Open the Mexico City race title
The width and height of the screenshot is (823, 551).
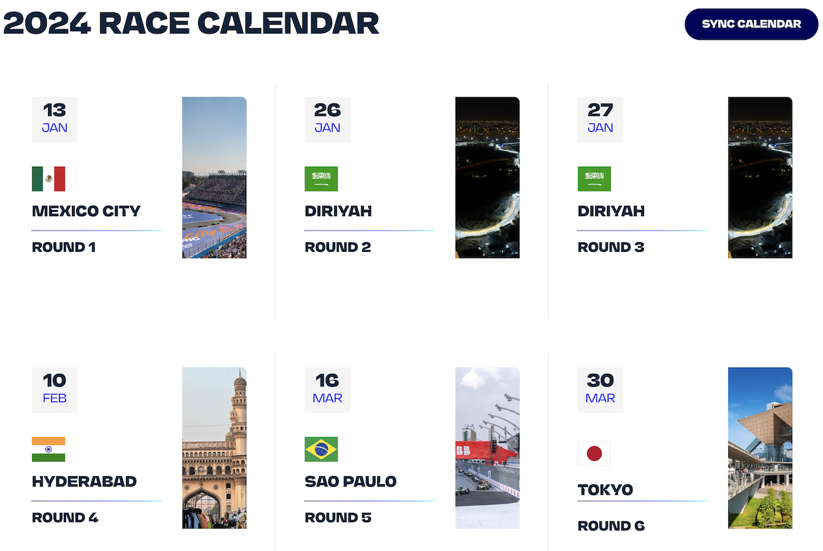86,211
